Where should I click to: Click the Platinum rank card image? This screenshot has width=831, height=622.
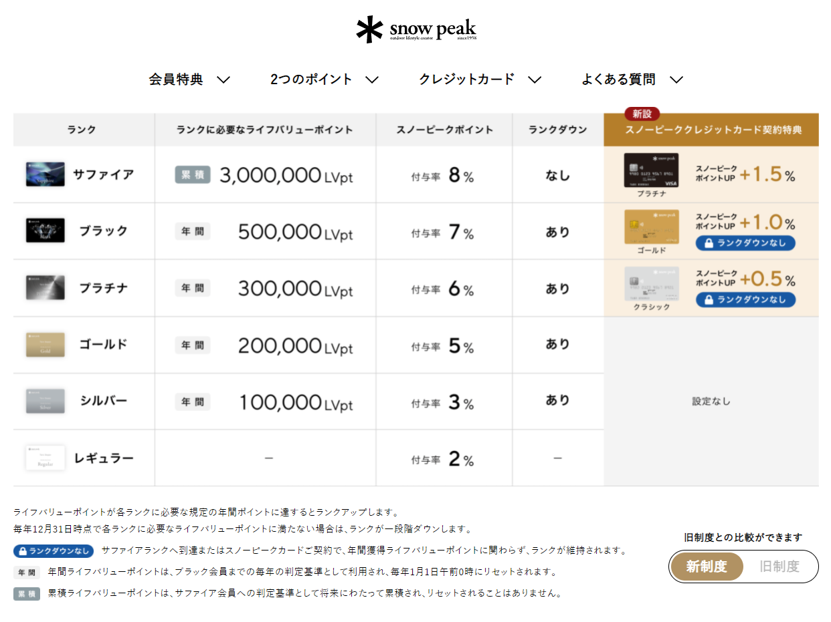[45, 287]
